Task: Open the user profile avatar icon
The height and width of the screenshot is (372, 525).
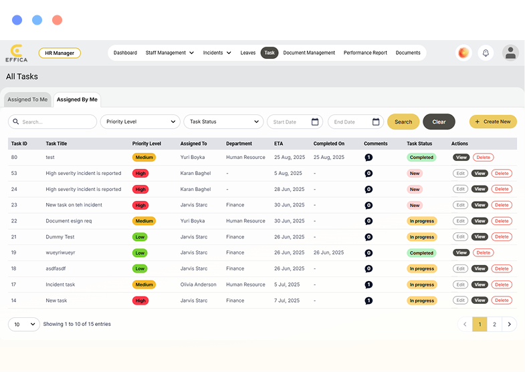Action: pos(510,53)
